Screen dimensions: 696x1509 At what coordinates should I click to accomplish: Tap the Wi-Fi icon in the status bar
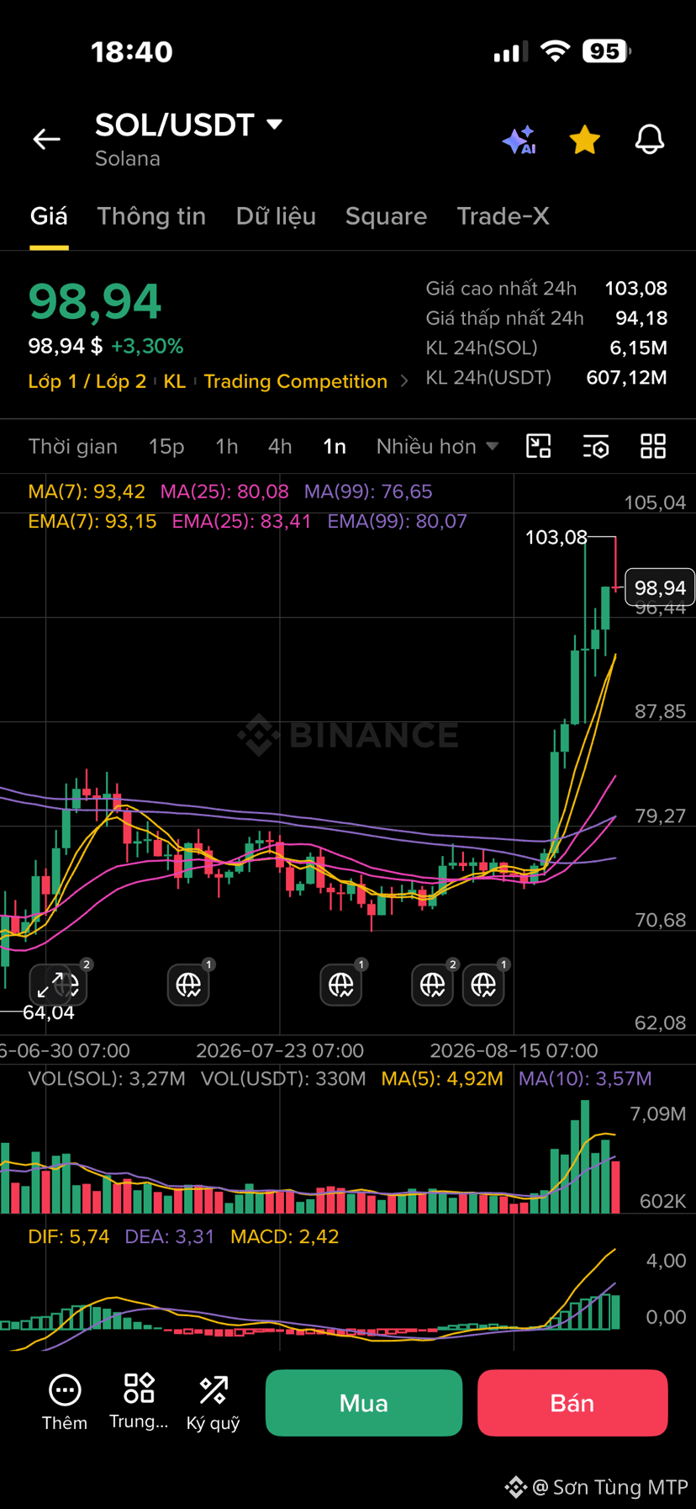click(554, 51)
